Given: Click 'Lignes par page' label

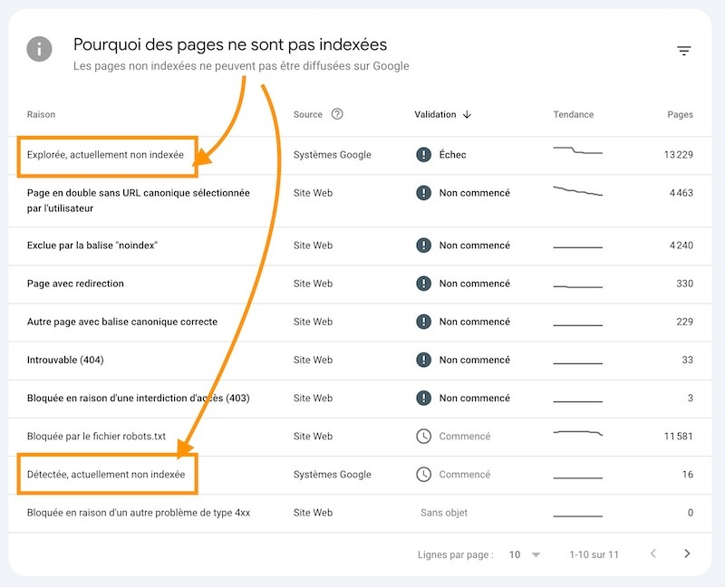Looking at the screenshot, I should point(456,554).
